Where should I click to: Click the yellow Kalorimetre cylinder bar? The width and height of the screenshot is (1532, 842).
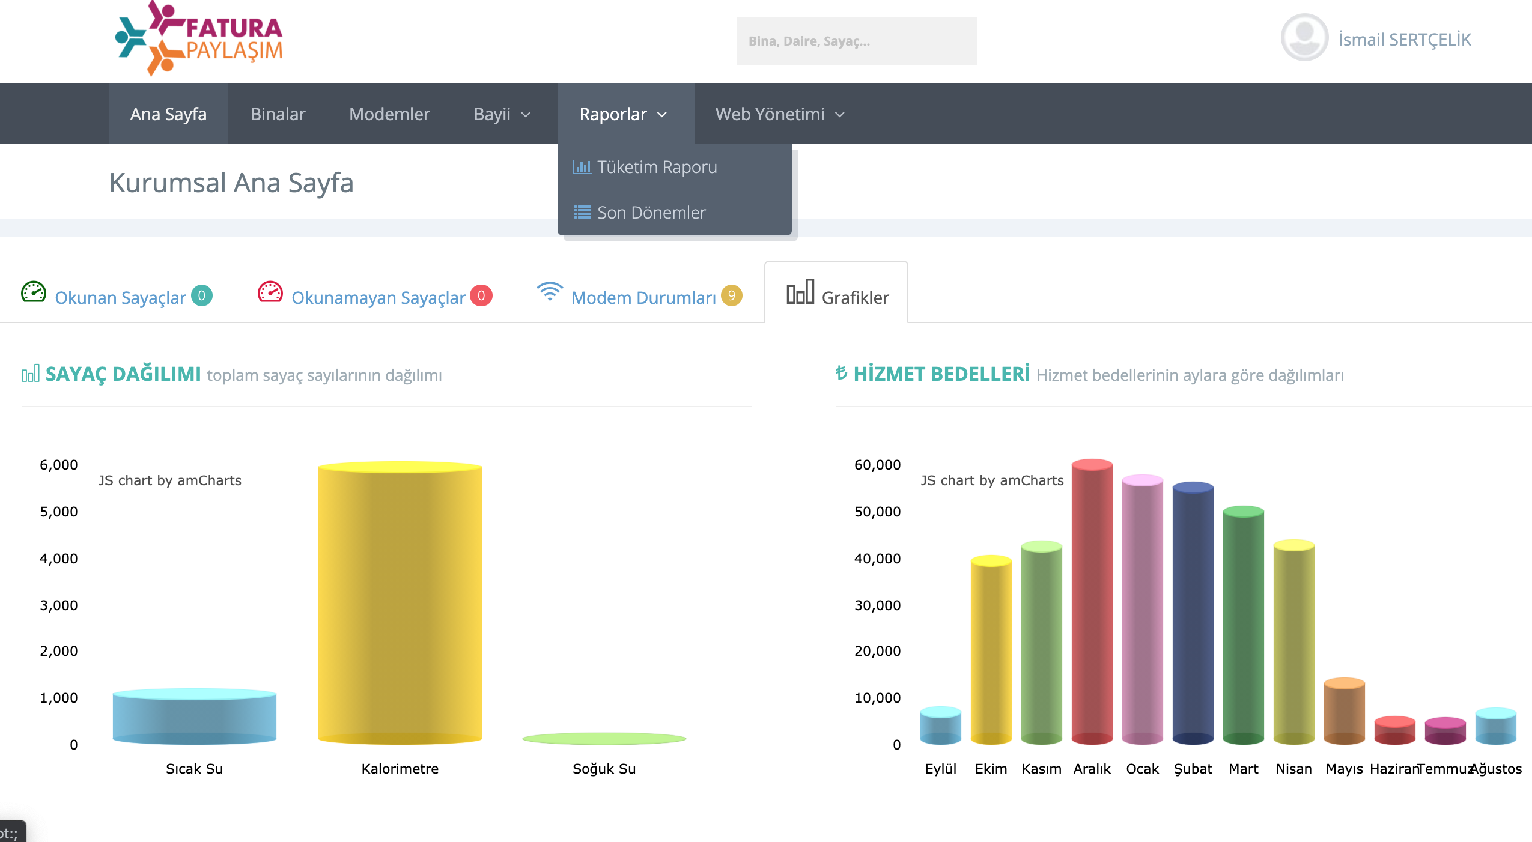[x=400, y=603]
